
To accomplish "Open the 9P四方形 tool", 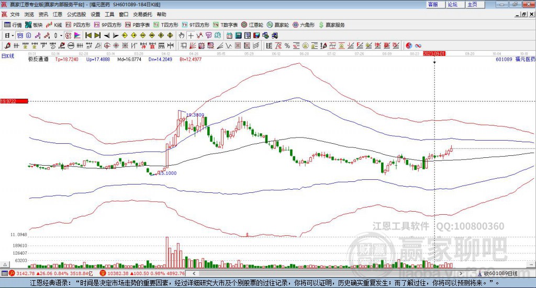I will [x=108, y=25].
